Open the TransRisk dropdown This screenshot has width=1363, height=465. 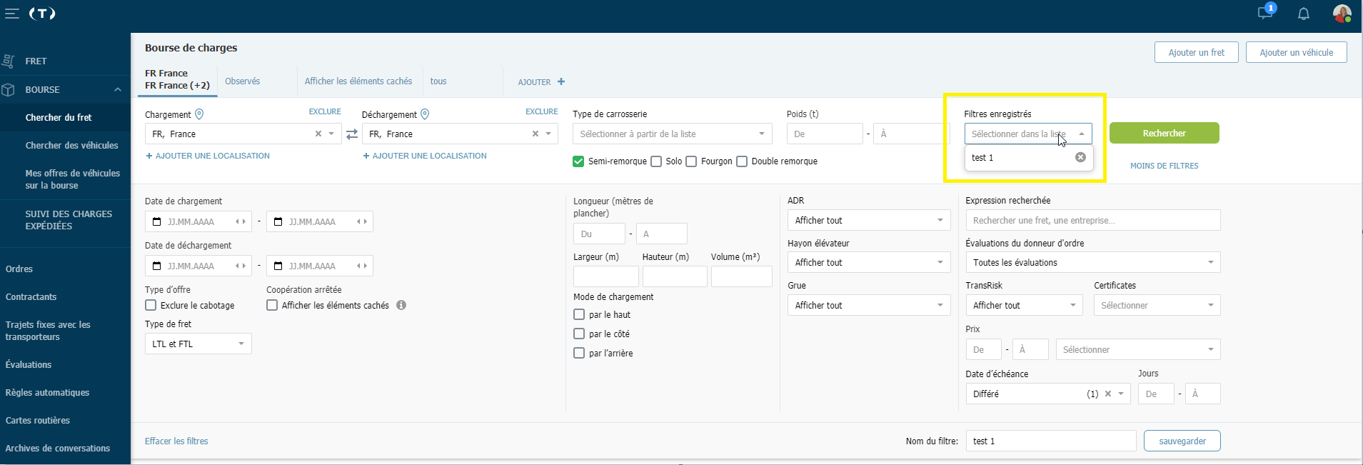pyautogui.click(x=1024, y=305)
